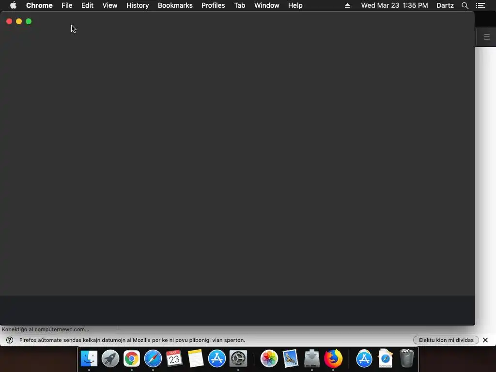The height and width of the screenshot is (372, 496).
Task: Open the Profiles menu
Action: point(213,5)
